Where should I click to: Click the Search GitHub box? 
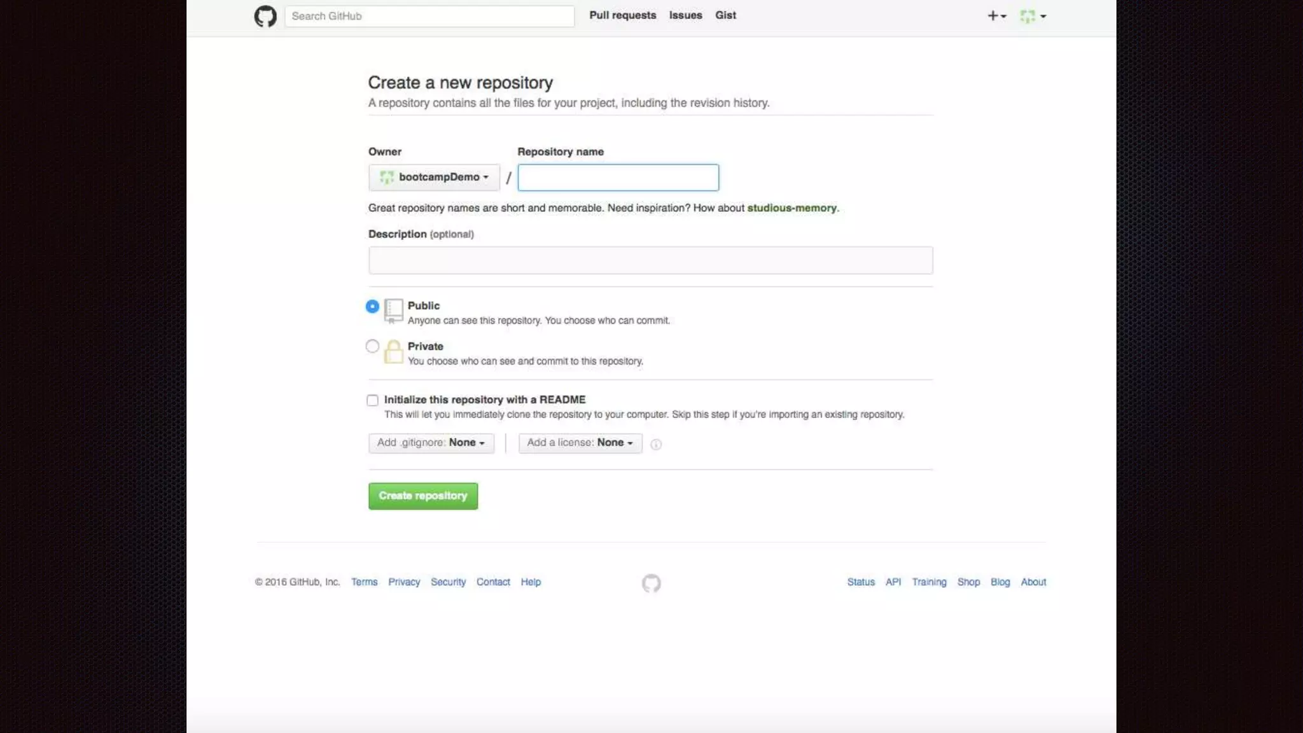pyautogui.click(x=429, y=16)
